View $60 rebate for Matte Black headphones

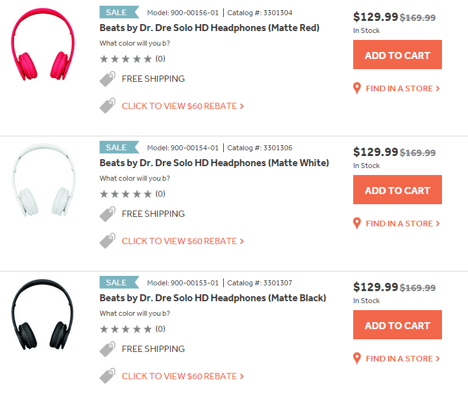pyautogui.click(x=183, y=376)
